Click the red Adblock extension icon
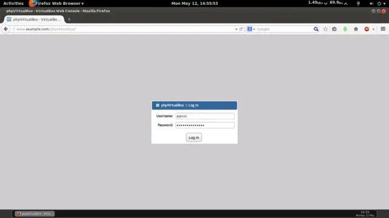Screen dimensions: 389x218 367,29
